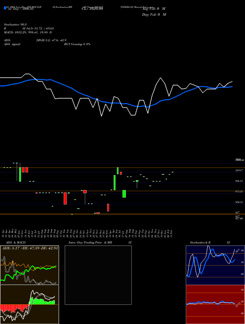Click the 'Stochastics: 90.3' reading
Viewport: 245px width, 324px height.
click(x=14, y=25)
